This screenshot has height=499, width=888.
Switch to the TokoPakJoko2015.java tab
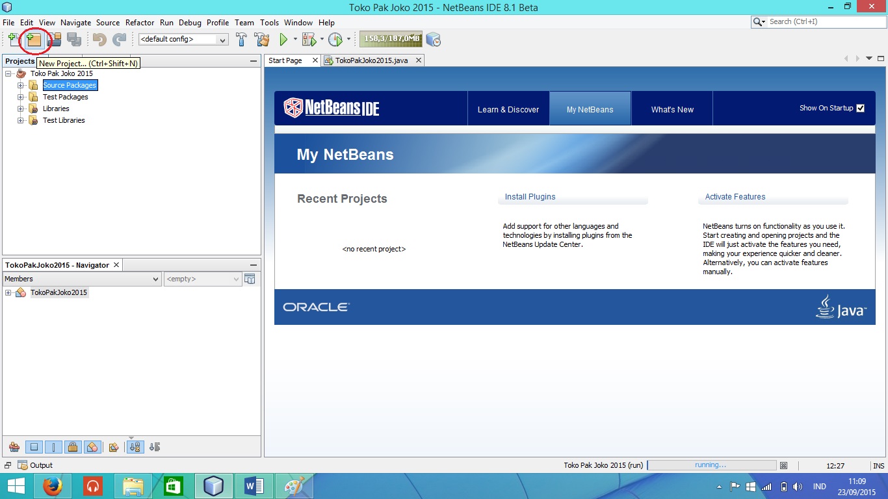tap(372, 60)
